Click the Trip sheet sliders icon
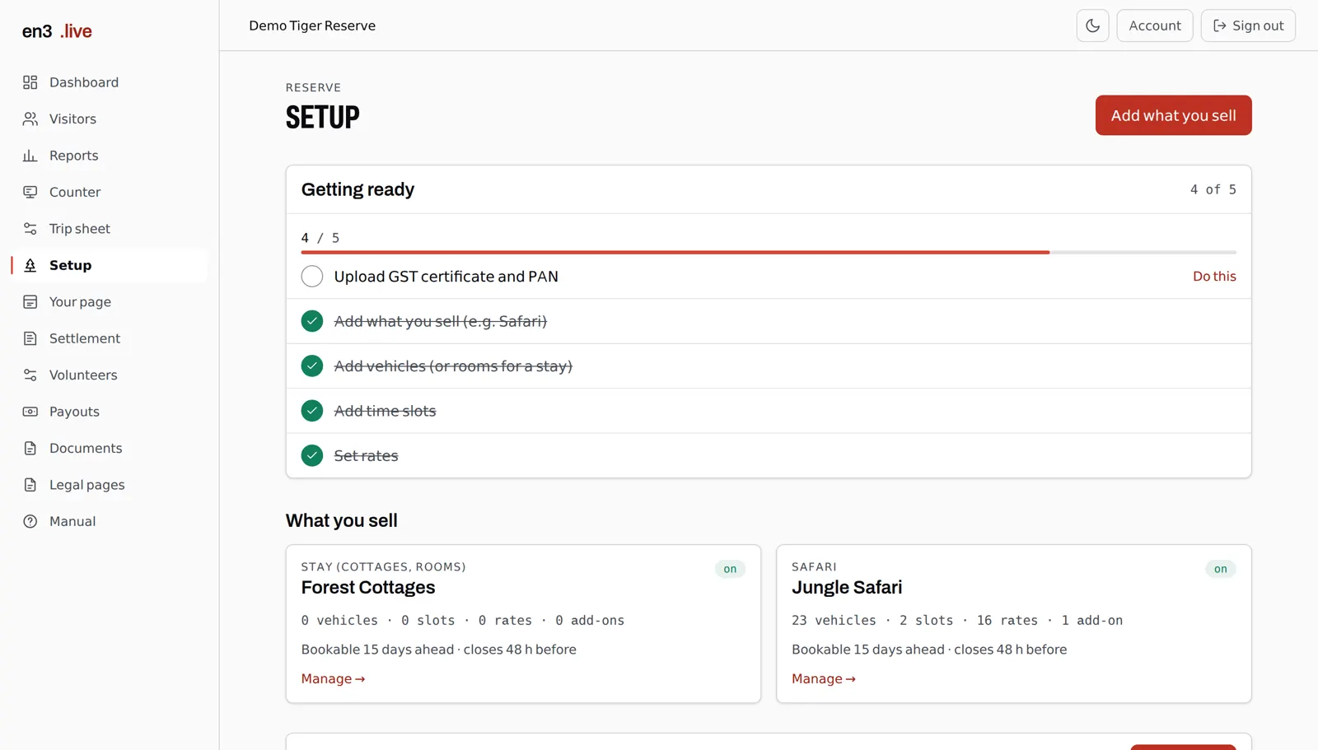Image resolution: width=1318 pixels, height=750 pixels. (30, 229)
